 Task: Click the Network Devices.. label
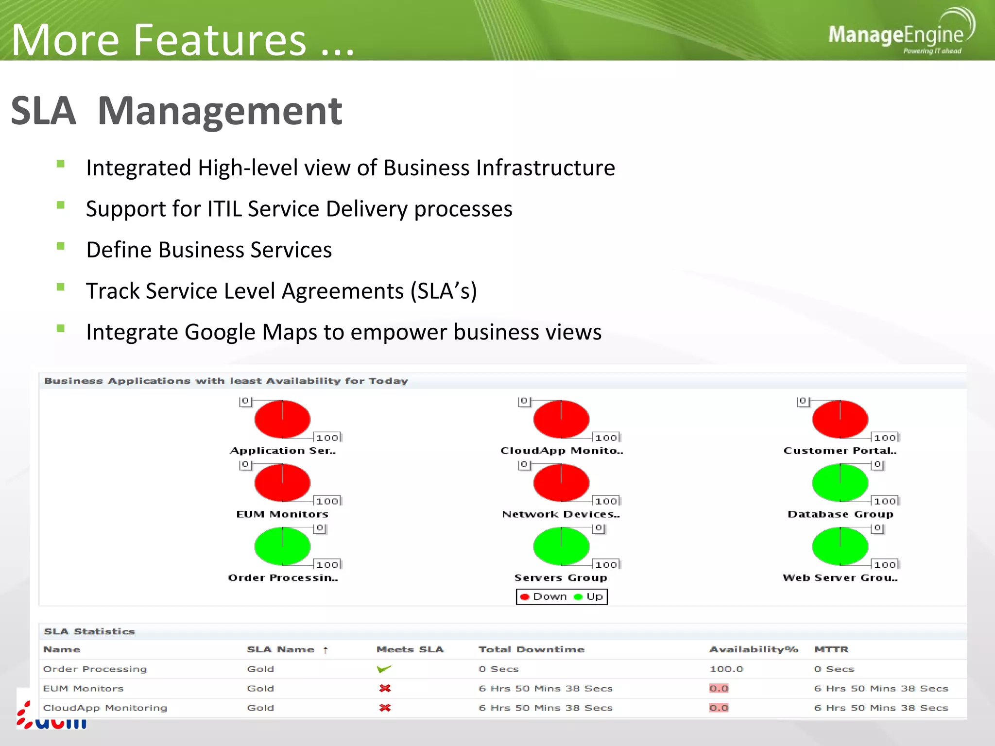click(561, 514)
